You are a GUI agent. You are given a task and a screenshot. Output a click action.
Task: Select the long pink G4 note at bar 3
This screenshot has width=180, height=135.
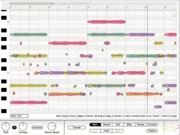tap(68, 43)
